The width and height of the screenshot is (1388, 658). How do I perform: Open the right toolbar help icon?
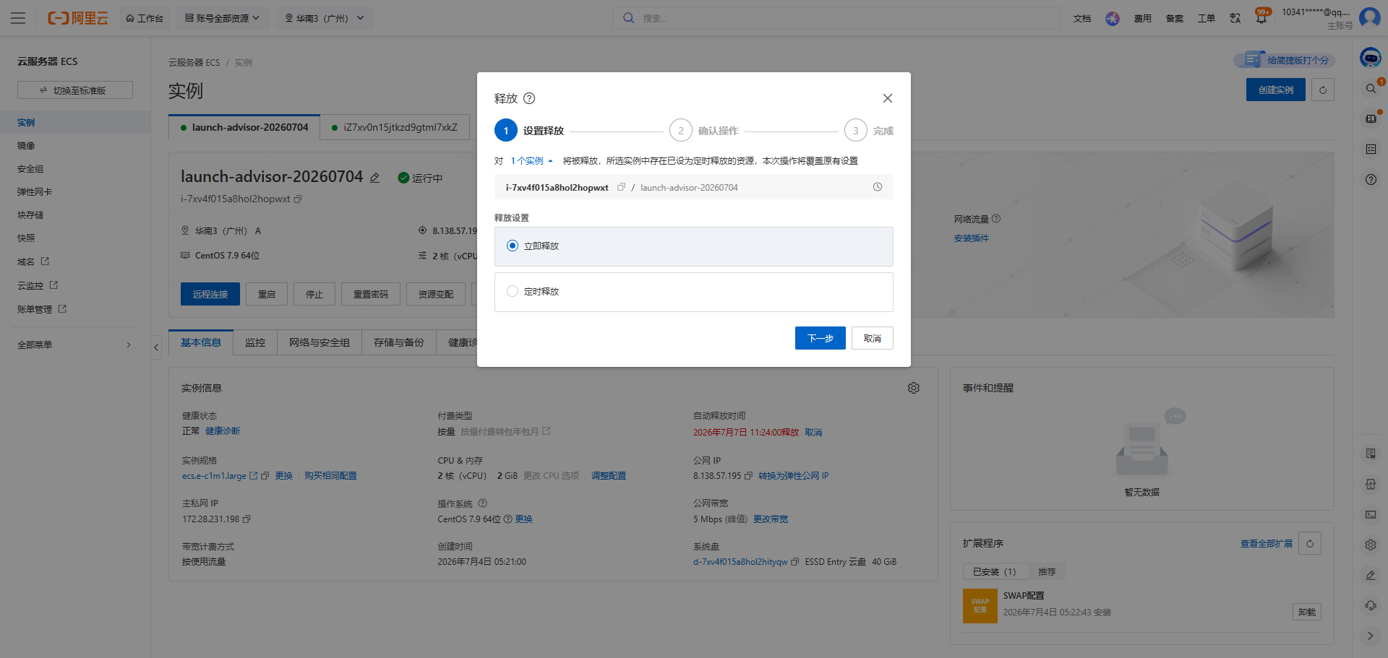point(1371,180)
